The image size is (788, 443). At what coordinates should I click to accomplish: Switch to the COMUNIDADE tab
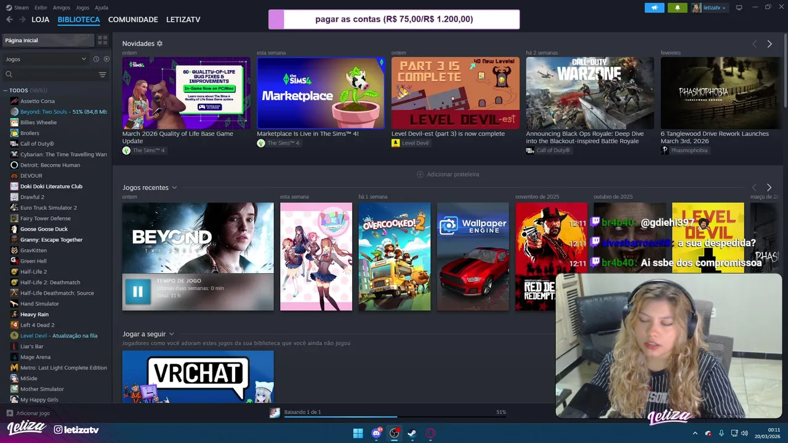click(x=133, y=20)
